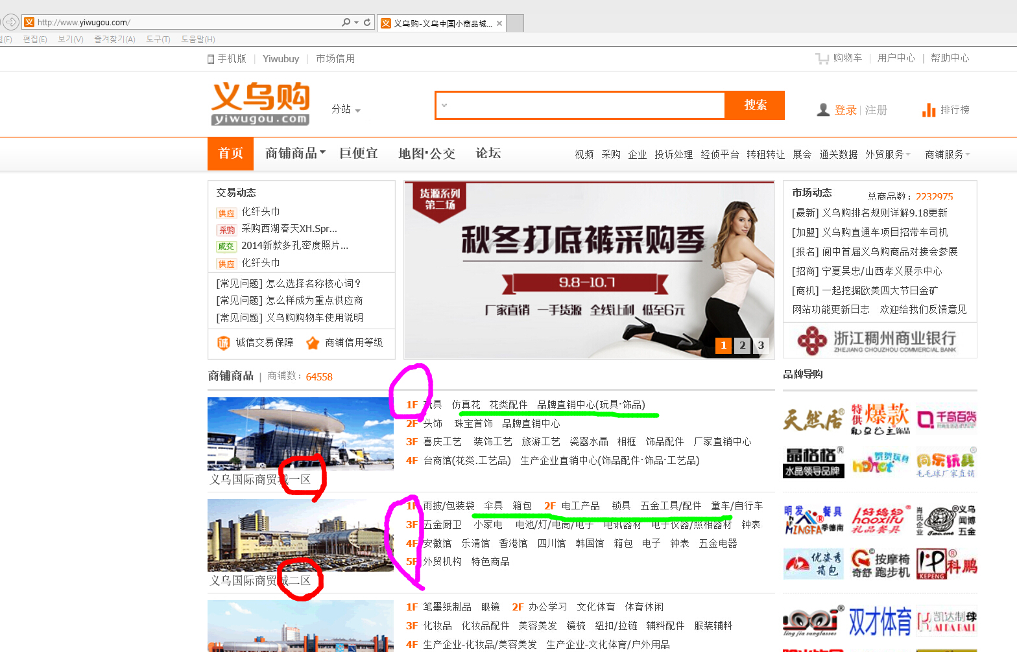Open 义乌购排名规则详解 news link
Viewport: 1017px width, 652px height.
pos(870,213)
